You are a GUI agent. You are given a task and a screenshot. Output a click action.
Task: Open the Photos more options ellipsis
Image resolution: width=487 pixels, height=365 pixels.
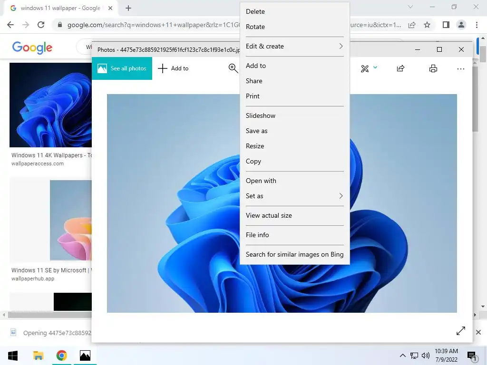click(460, 69)
